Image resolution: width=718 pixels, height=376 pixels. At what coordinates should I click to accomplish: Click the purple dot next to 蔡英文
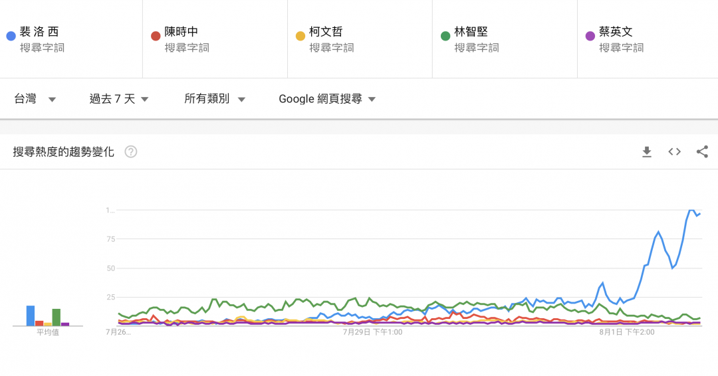[x=589, y=36]
